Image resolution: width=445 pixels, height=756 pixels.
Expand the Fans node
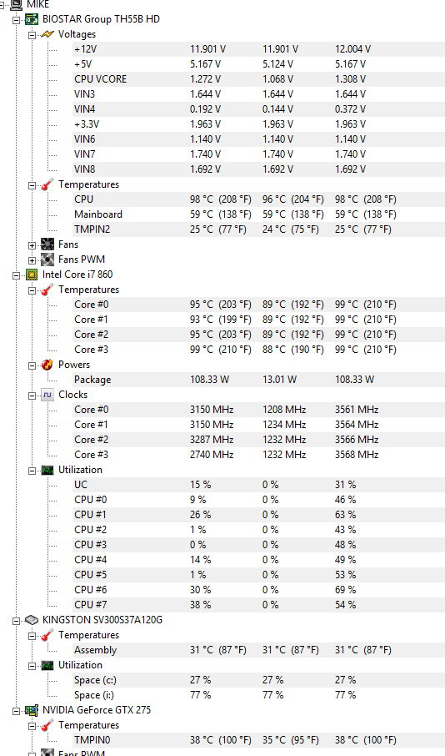click(x=32, y=245)
